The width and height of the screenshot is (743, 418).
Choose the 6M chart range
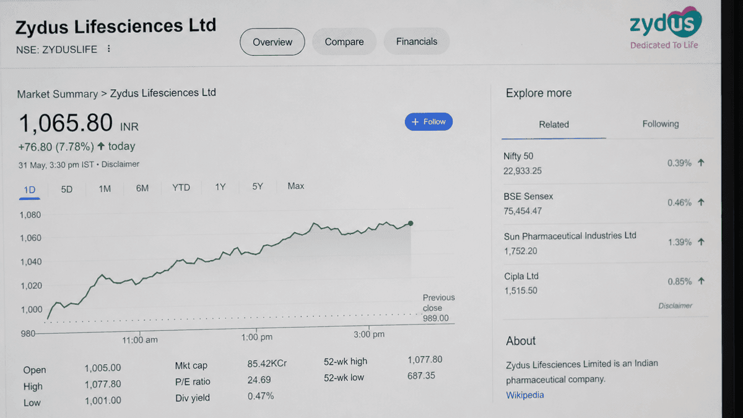[x=142, y=188]
